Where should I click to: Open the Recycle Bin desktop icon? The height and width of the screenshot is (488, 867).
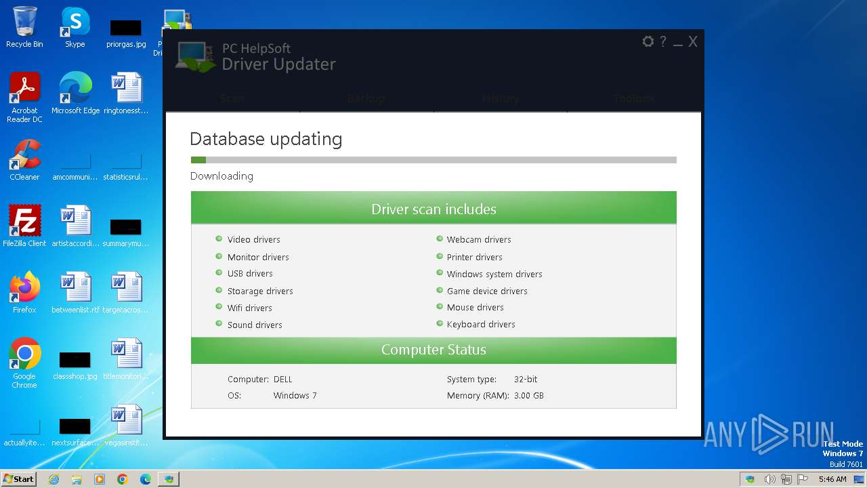24,27
